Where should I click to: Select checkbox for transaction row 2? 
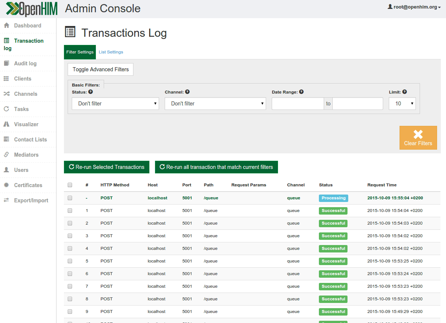pyautogui.click(x=70, y=223)
